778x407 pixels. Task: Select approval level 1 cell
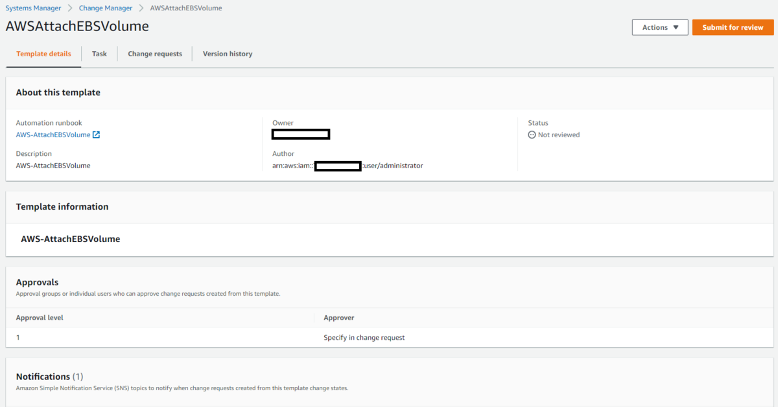click(x=18, y=338)
